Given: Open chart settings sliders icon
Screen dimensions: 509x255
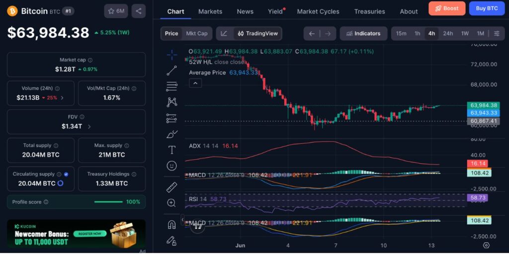Looking at the screenshot, I should click(x=497, y=34).
